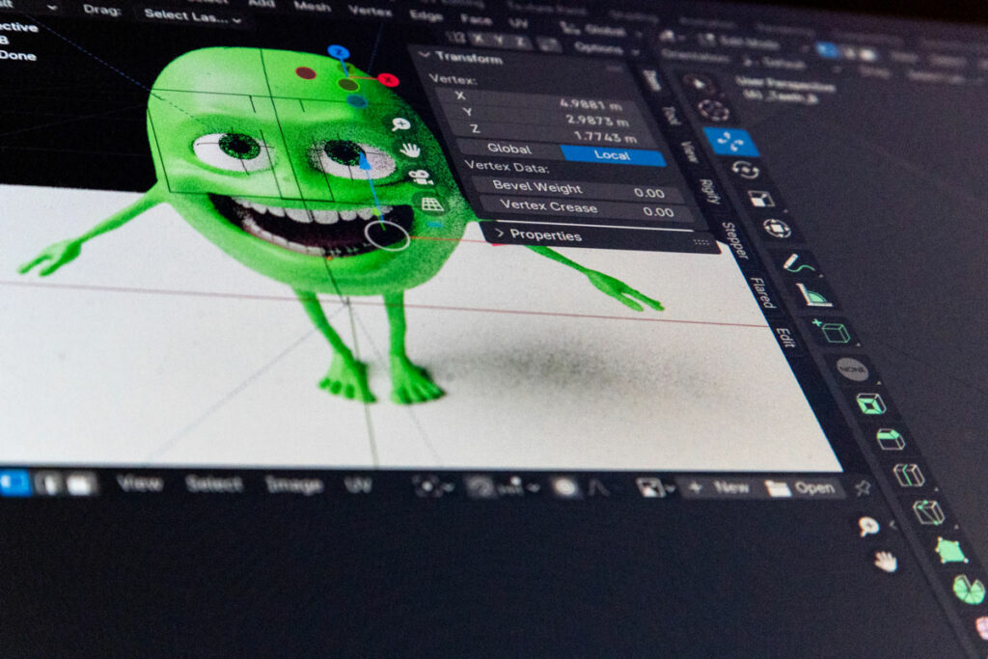The height and width of the screenshot is (659, 988).
Task: Select the Spin tool
Action: pos(969,590)
